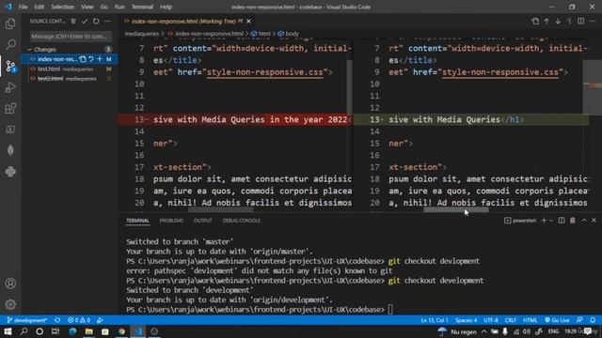Open the Go menu

click(103, 7)
